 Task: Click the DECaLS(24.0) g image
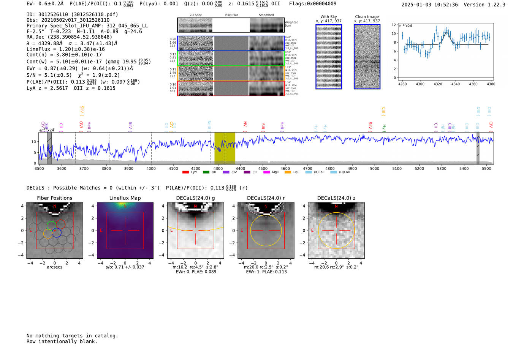(x=195, y=230)
